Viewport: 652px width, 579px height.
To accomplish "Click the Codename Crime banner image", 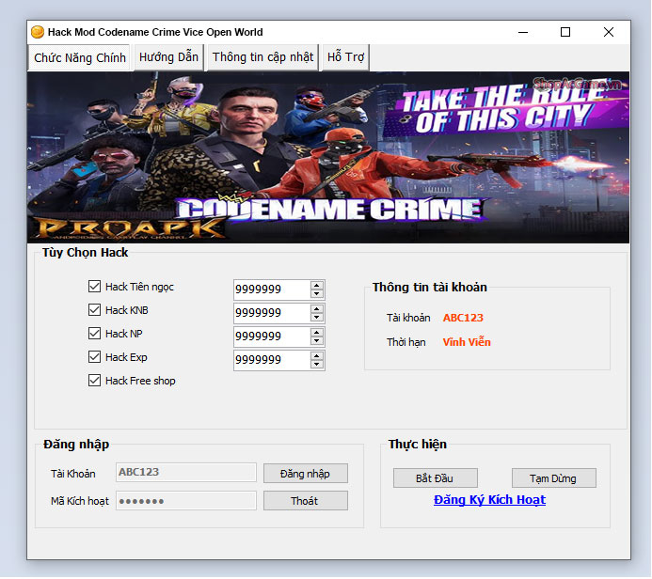I will coord(328,157).
